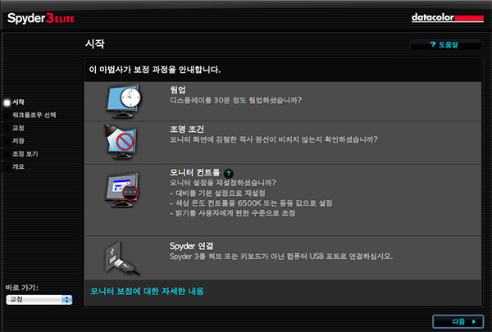Open the 바로 가기 dropdown showing 교정
The image size is (492, 332).
tap(39, 300)
